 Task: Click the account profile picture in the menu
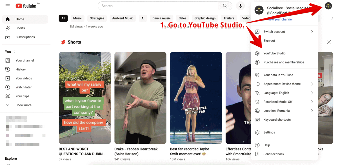(259, 10)
